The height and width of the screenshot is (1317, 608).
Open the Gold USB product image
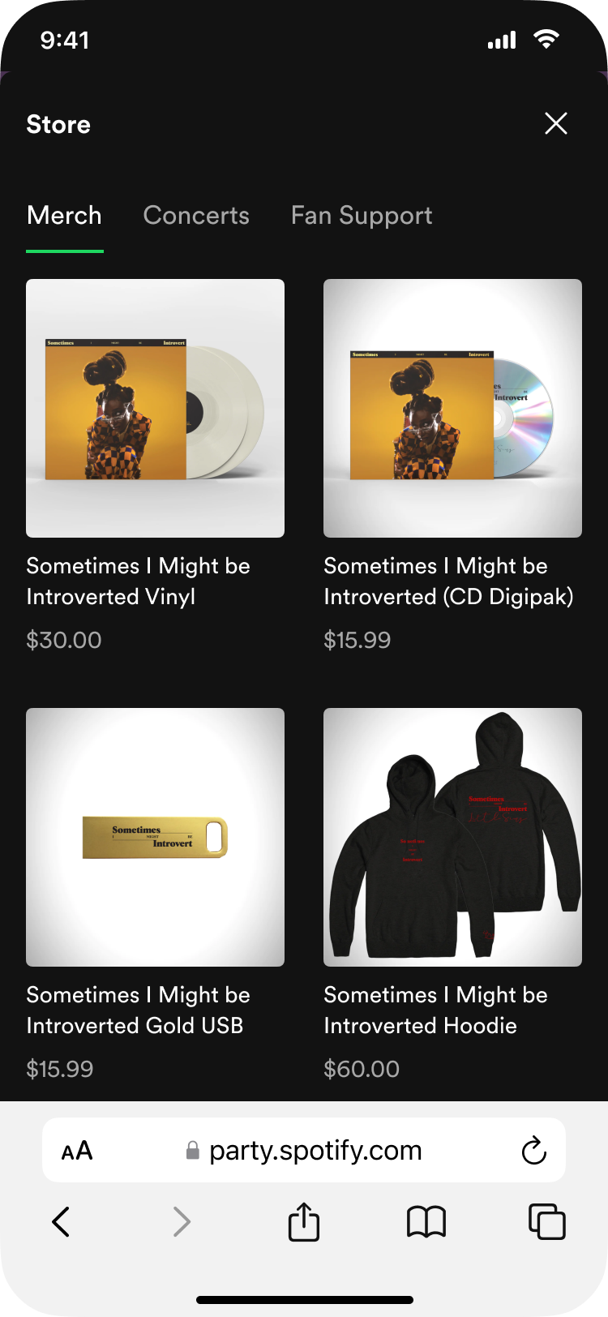click(x=155, y=837)
